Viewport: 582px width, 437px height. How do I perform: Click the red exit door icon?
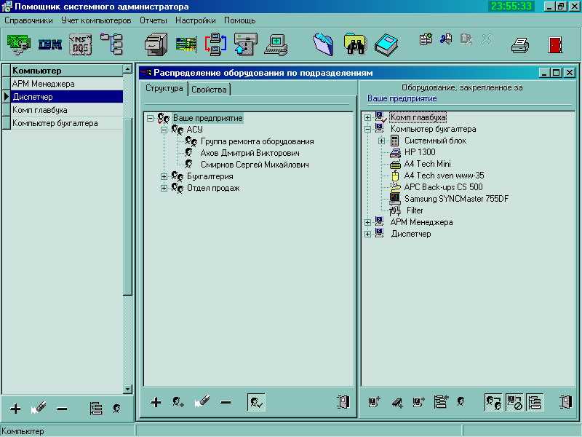point(556,44)
